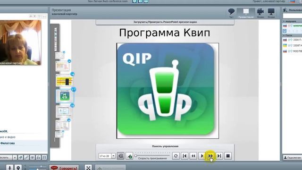Toggle the padlock icon in chat toolbar

tap(38, 157)
